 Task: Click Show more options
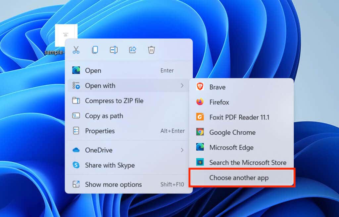pyautogui.click(x=113, y=184)
